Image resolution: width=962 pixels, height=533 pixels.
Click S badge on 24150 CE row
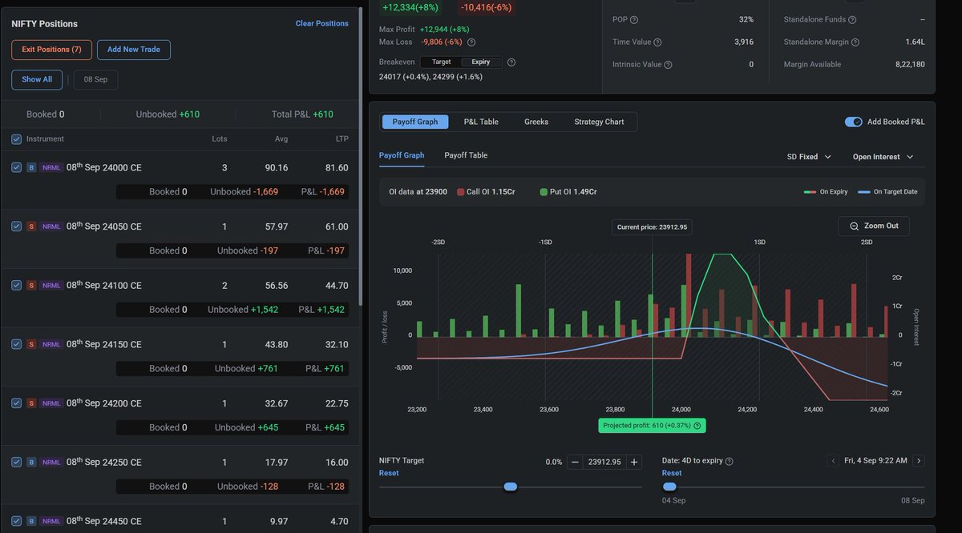31,345
